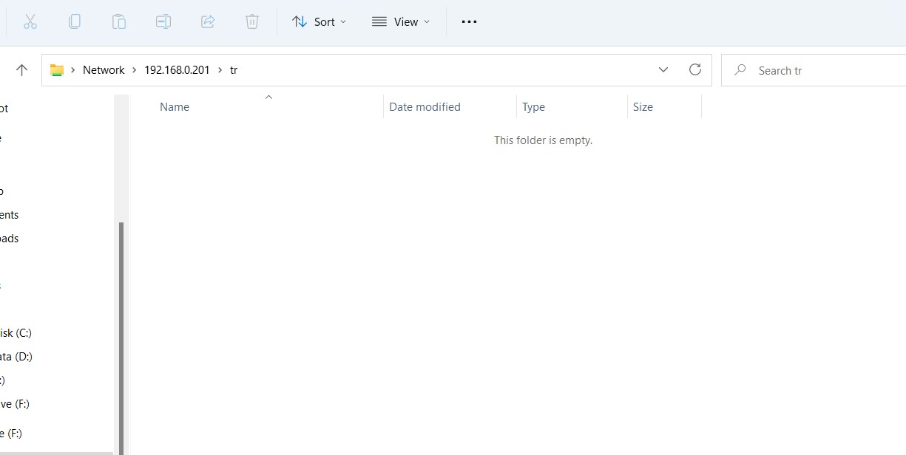Click the folder icon in the address bar
The width and height of the screenshot is (906, 455).
click(x=57, y=70)
